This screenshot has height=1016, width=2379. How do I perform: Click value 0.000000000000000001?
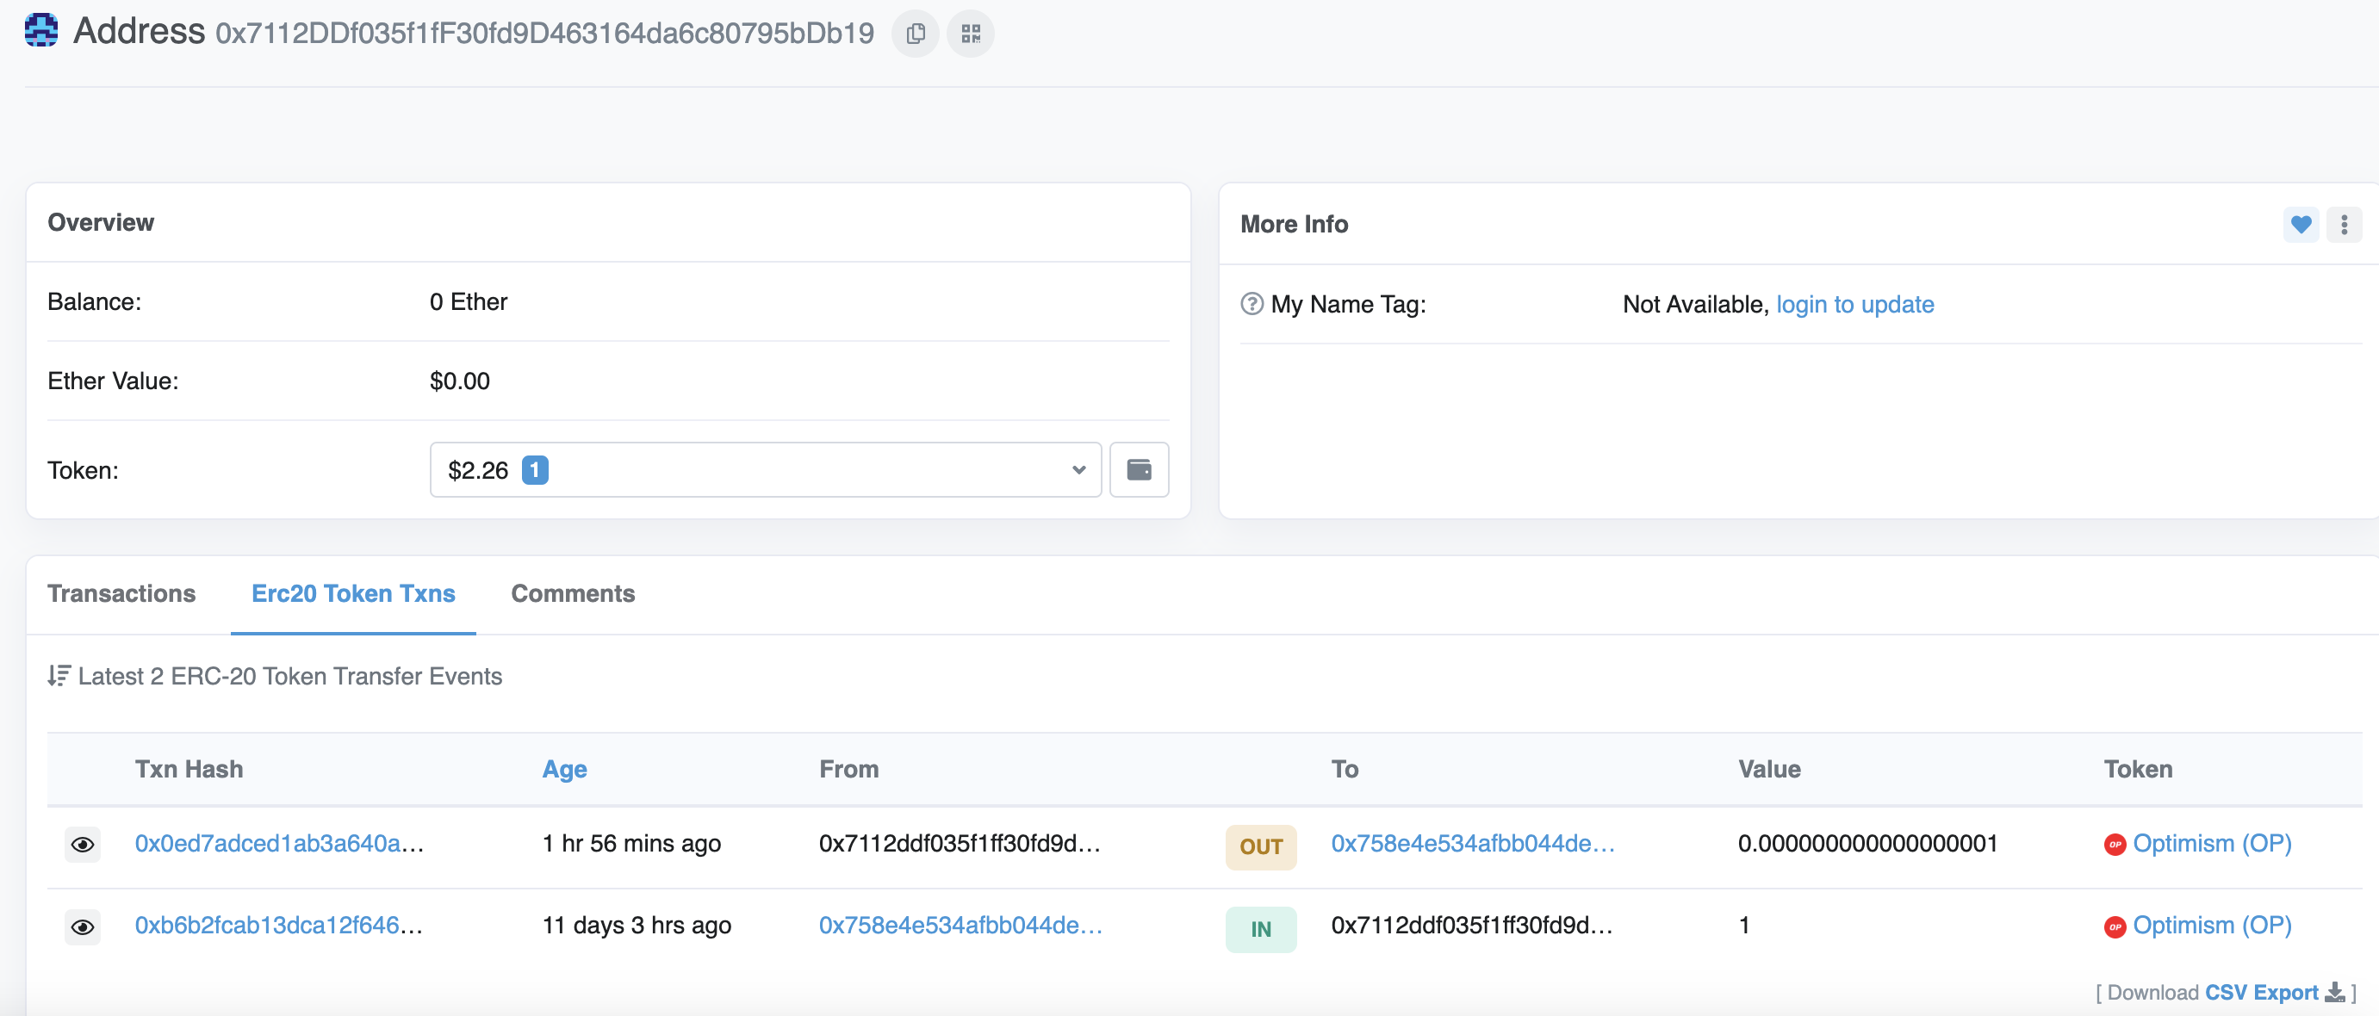[x=1867, y=844]
